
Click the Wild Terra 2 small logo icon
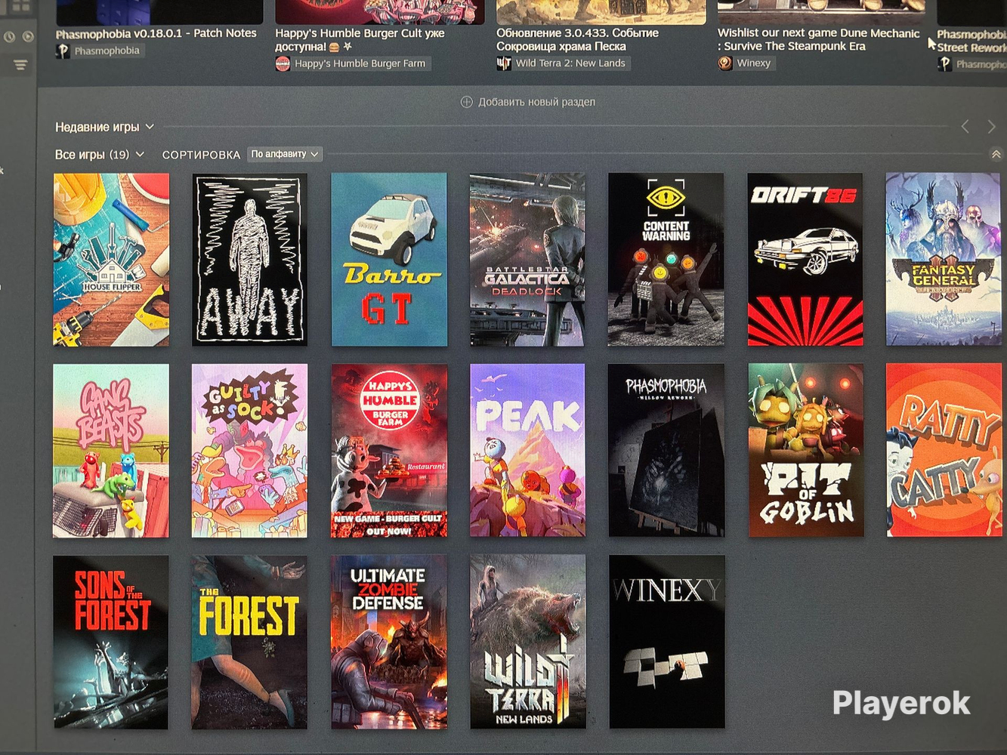(x=504, y=63)
